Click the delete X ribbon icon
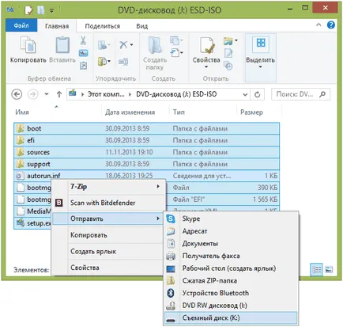Screen dimensions: 343x327 click(123, 45)
